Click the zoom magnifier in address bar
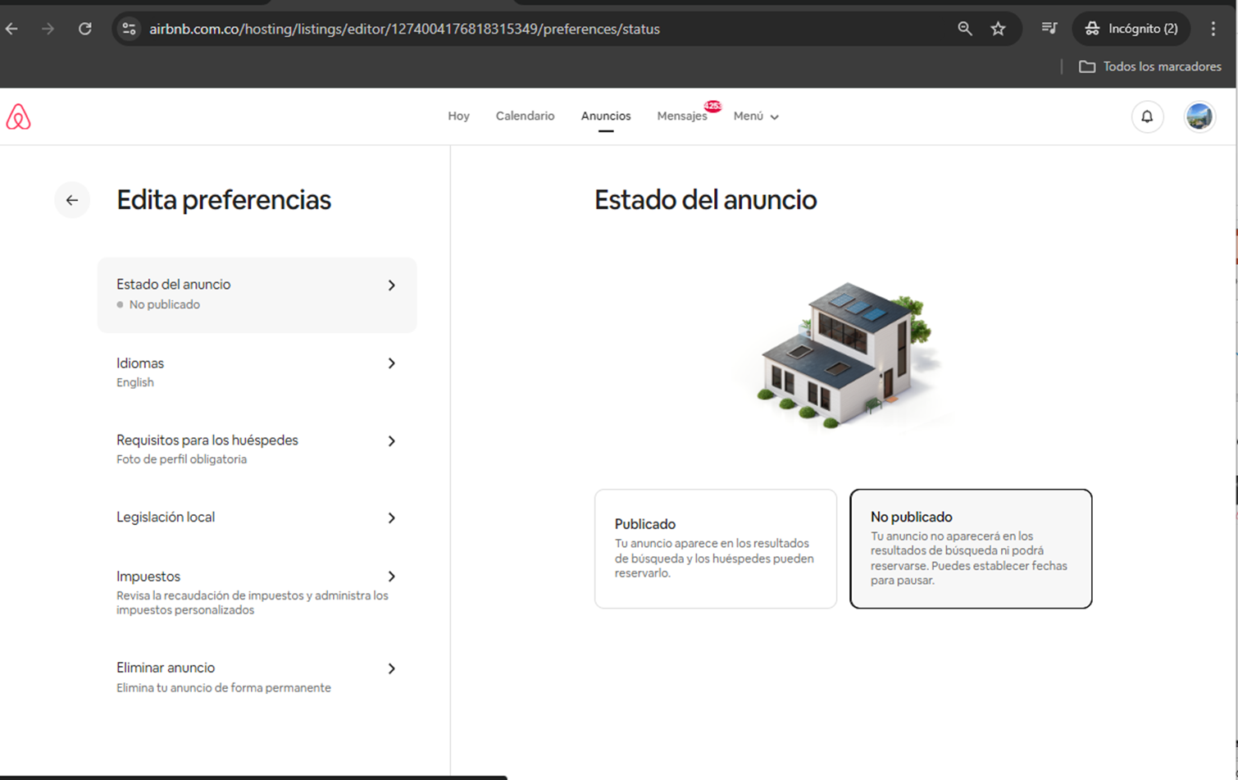This screenshot has width=1238, height=780. (x=965, y=29)
